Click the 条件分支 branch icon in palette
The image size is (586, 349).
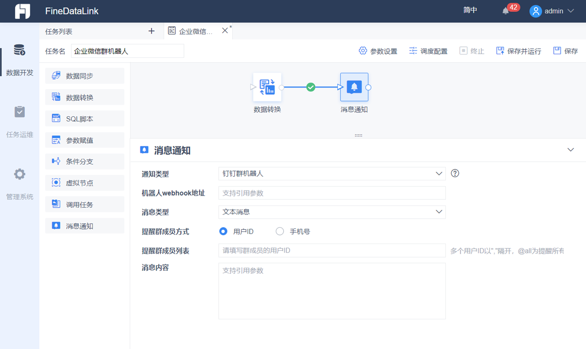pyautogui.click(x=56, y=161)
